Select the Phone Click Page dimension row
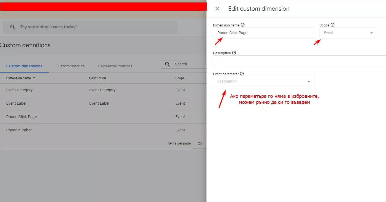 click(x=103, y=117)
